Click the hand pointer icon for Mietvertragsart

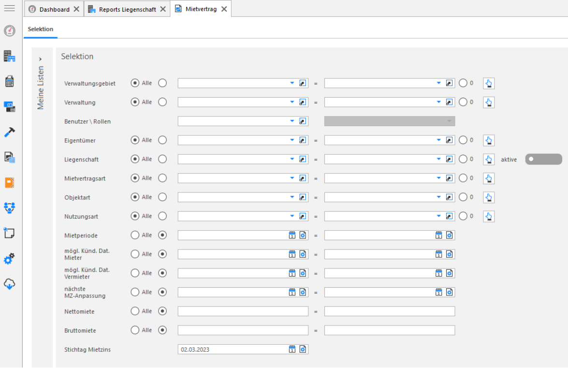489,178
